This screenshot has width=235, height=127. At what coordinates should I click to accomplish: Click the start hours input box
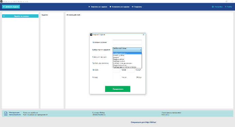pos(116,70)
